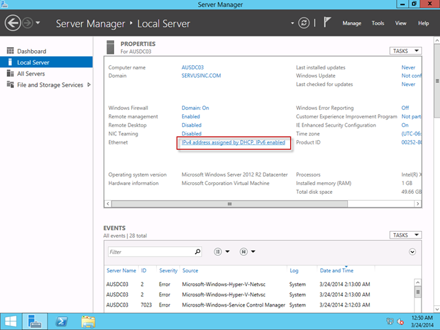Click the Dashboard sidebar icon
The image size is (440, 330).
coord(10,51)
